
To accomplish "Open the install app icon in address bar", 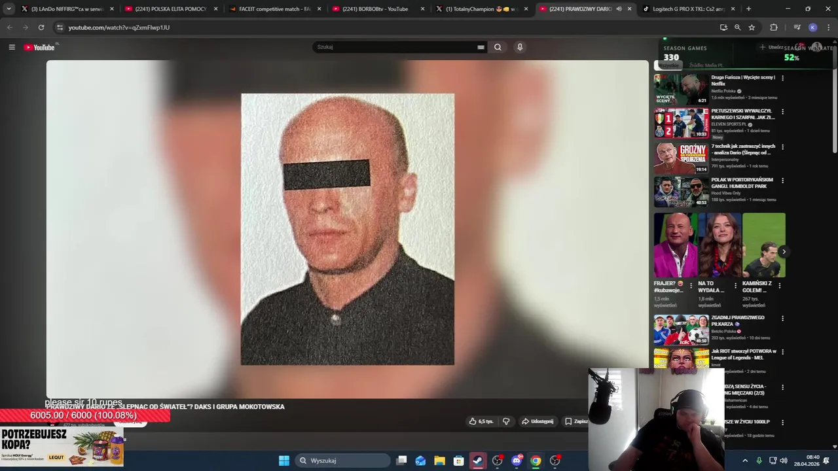I will [x=723, y=27].
